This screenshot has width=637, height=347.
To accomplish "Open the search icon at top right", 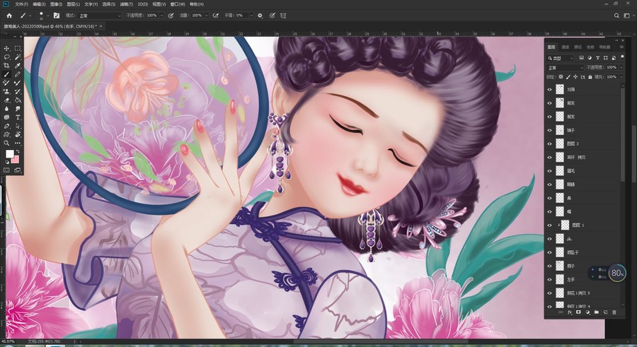I will coord(616,16).
